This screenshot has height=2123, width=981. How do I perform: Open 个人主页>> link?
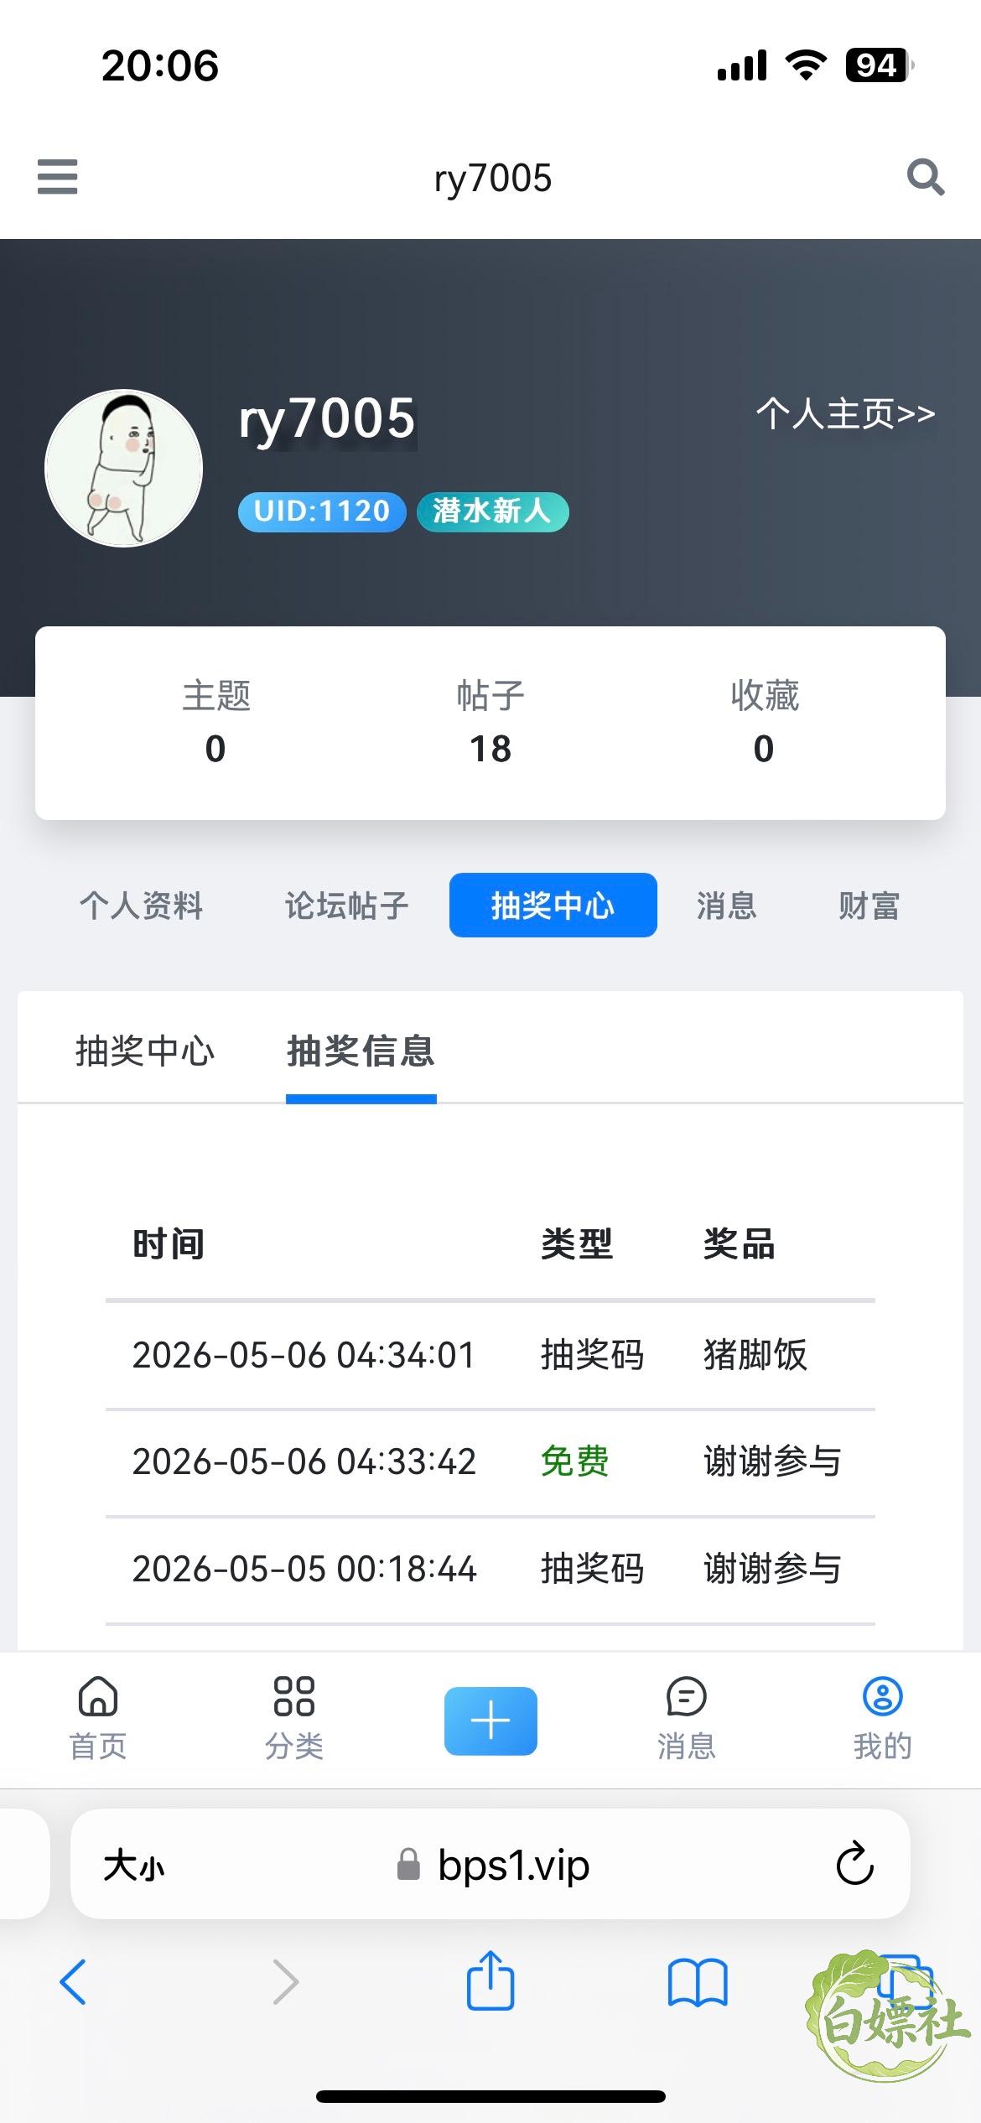pyautogui.click(x=845, y=413)
